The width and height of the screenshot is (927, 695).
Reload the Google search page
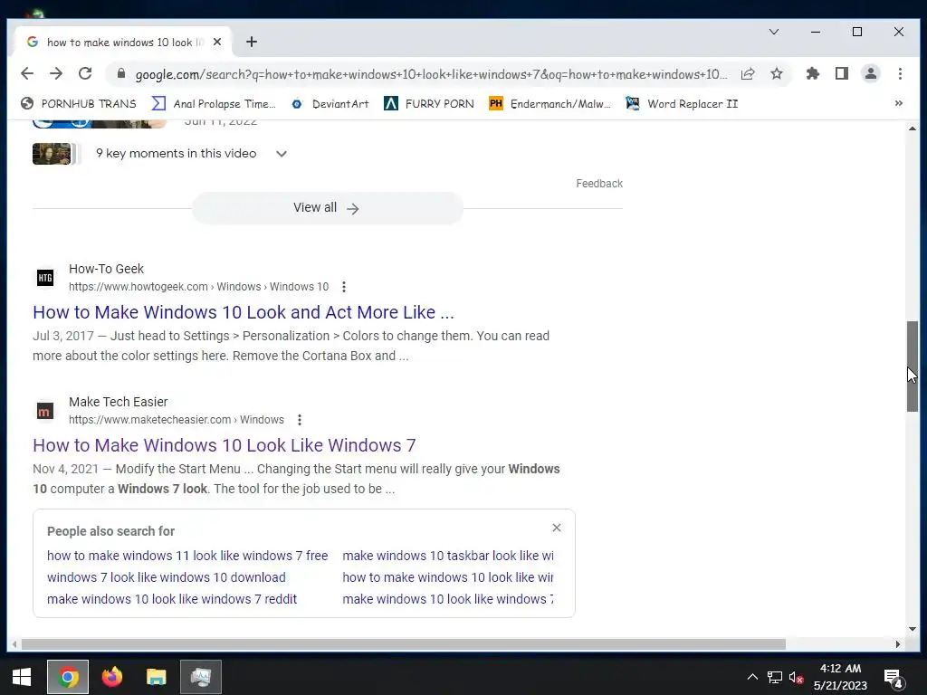coord(85,73)
